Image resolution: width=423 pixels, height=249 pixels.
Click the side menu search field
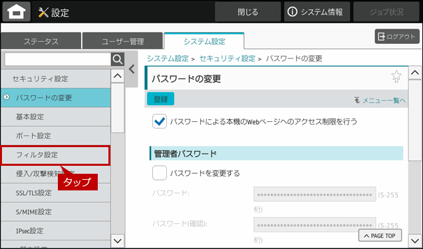(58, 59)
